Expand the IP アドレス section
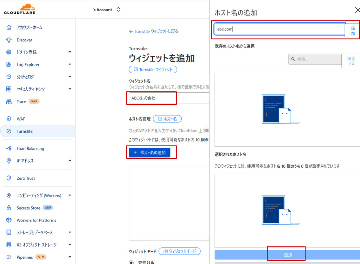 (70, 161)
